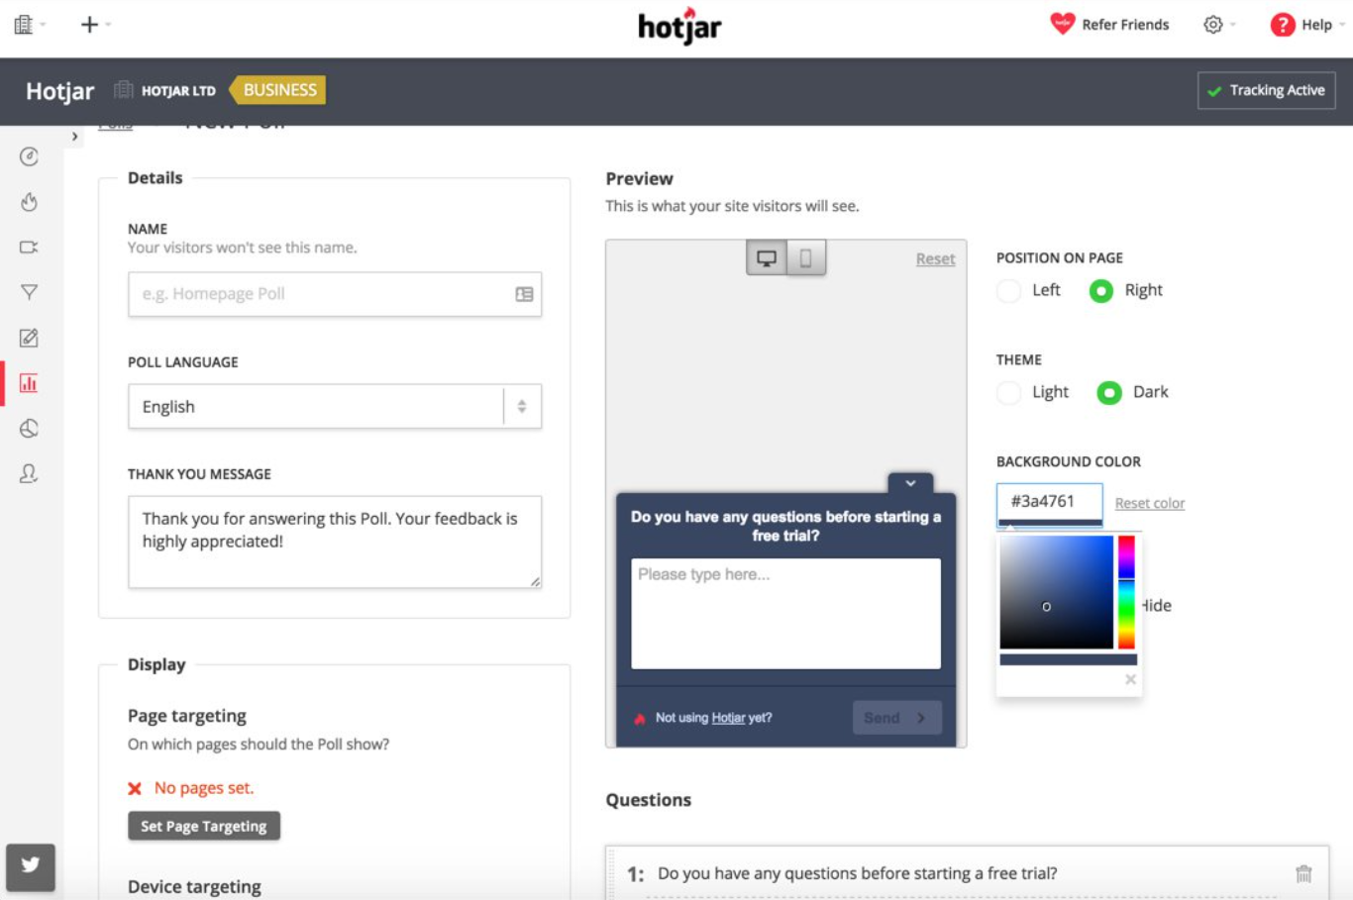Click the plus add-new icon
Screen dimensions: 1353x900
[89, 25]
